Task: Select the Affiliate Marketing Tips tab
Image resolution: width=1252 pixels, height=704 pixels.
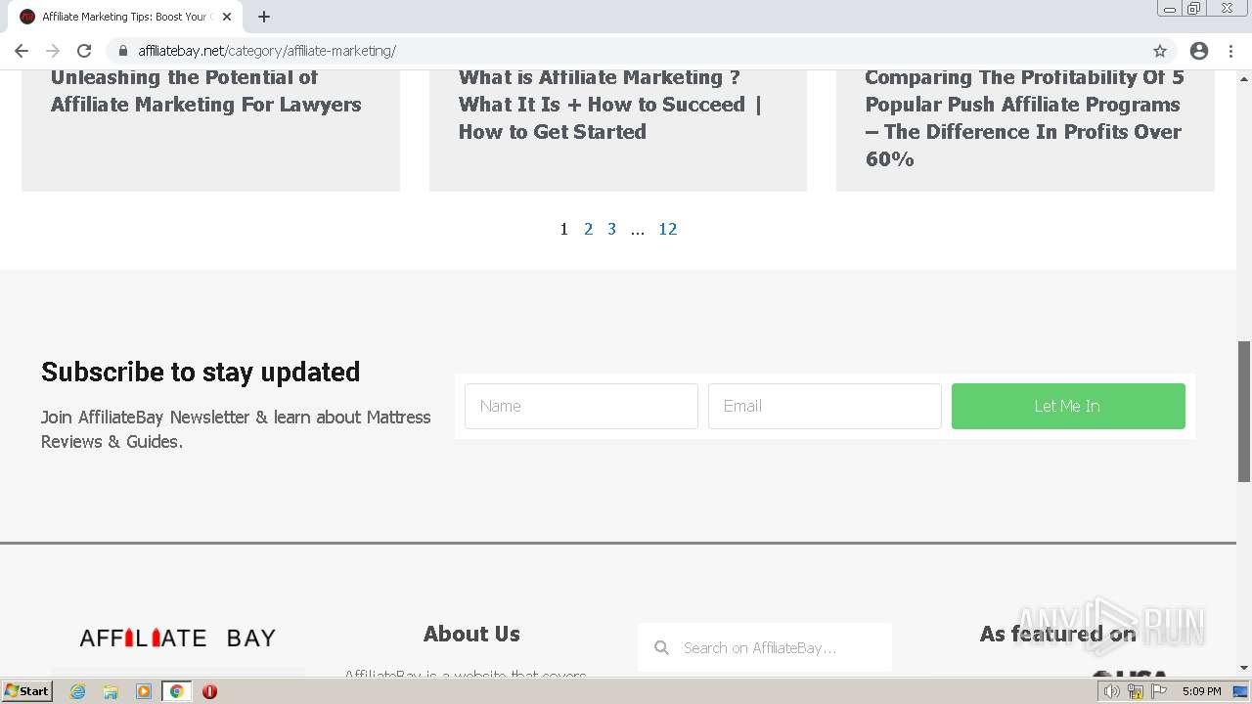Action: [124, 17]
